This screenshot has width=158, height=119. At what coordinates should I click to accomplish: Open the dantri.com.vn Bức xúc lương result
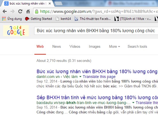(x=97, y=72)
